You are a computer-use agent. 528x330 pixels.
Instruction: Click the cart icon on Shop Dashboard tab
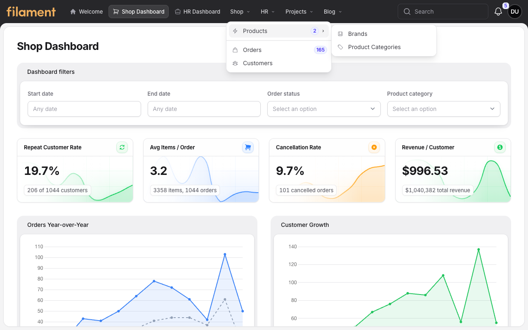click(116, 12)
